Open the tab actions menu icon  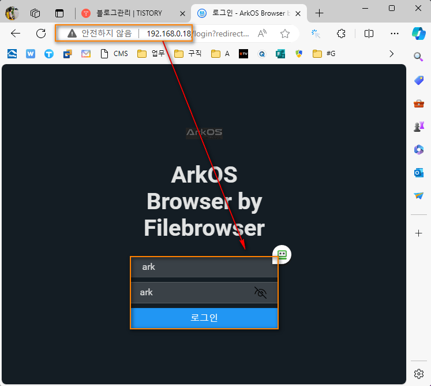(x=59, y=13)
